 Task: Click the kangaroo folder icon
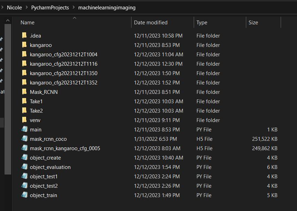(x=24, y=45)
